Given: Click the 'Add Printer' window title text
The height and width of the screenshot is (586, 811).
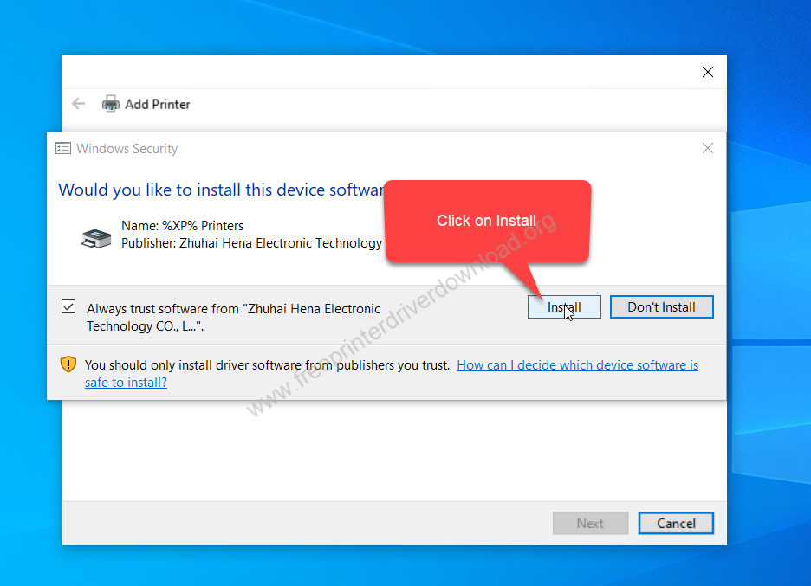Looking at the screenshot, I should [157, 105].
